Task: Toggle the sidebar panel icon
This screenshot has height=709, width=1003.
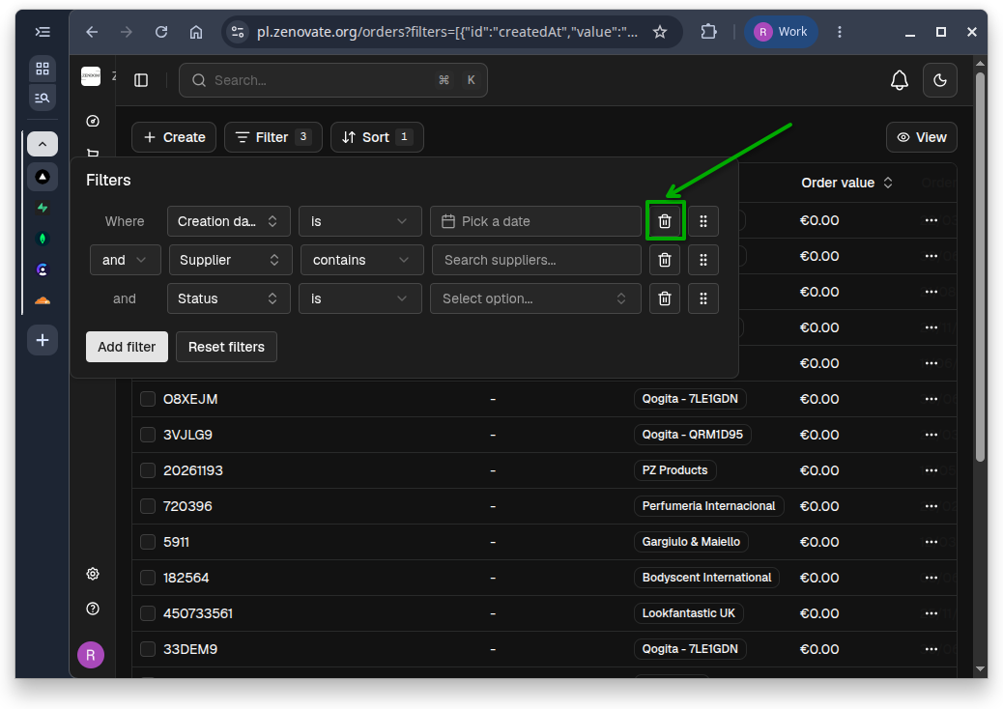Action: coord(141,80)
